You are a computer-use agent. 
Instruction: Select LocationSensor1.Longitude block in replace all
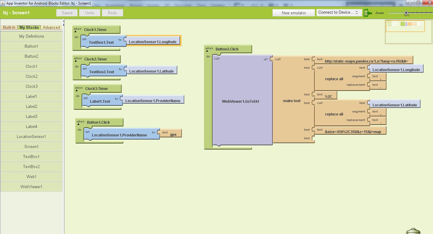point(396,69)
